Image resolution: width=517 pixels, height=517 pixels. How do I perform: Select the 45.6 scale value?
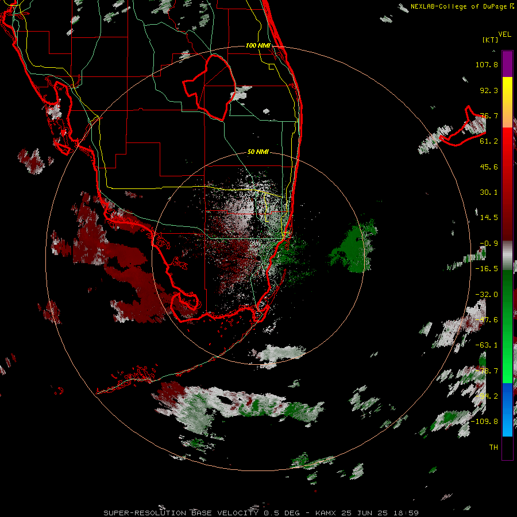(x=489, y=167)
